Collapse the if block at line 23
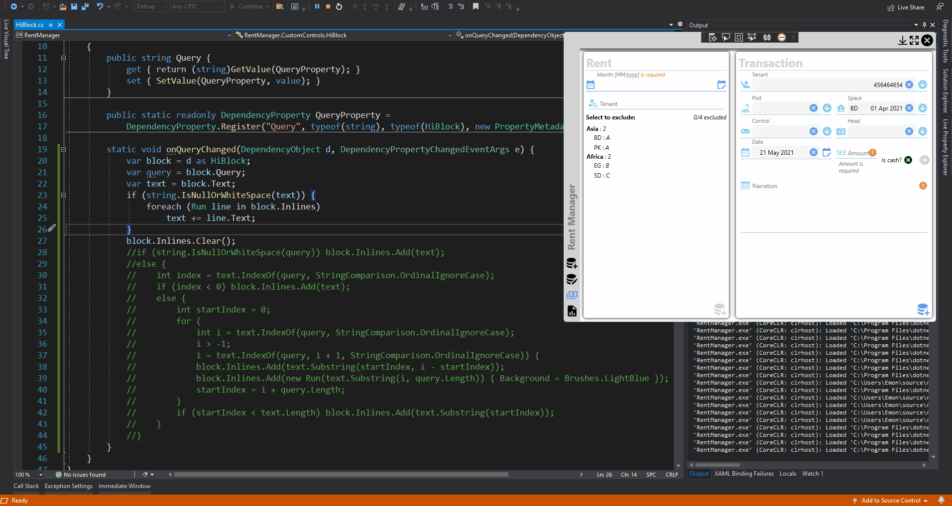The height and width of the screenshot is (506, 952). click(63, 195)
